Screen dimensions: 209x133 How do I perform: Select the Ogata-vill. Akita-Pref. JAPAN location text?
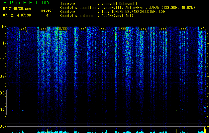[x=148, y=8]
